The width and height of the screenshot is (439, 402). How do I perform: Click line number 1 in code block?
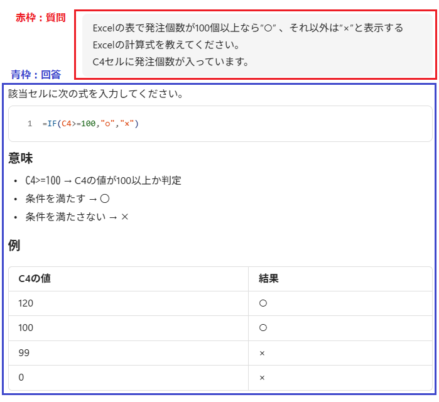point(30,124)
